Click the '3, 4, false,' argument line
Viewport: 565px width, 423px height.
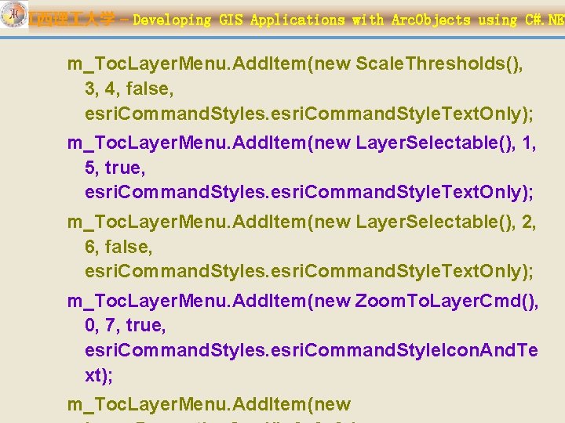(x=129, y=89)
